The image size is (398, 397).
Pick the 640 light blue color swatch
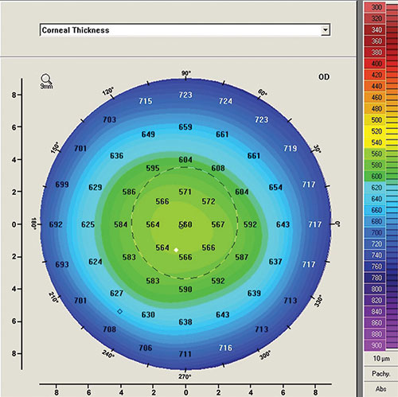pyautogui.click(x=374, y=199)
